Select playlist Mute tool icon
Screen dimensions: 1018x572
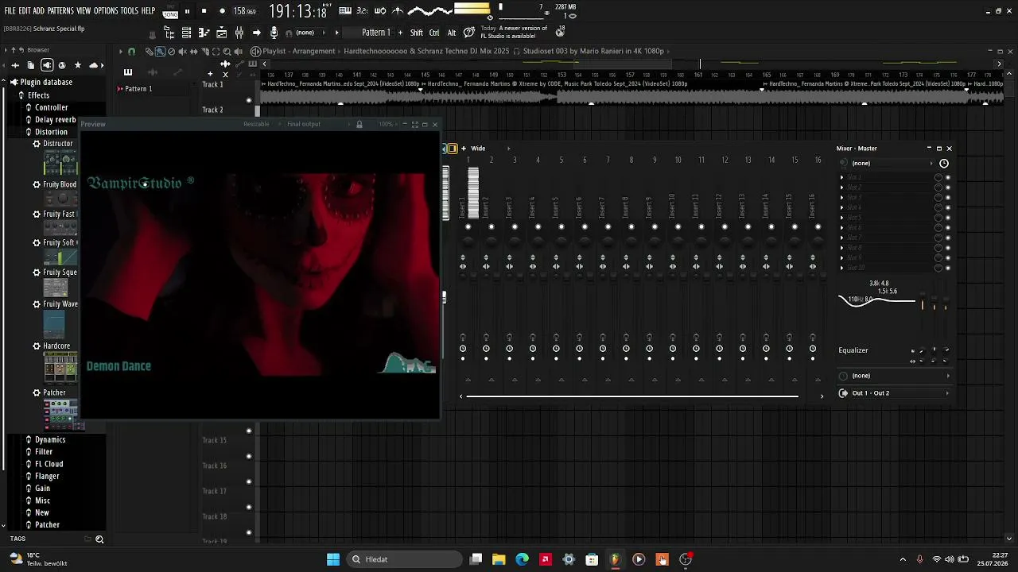[x=182, y=52]
